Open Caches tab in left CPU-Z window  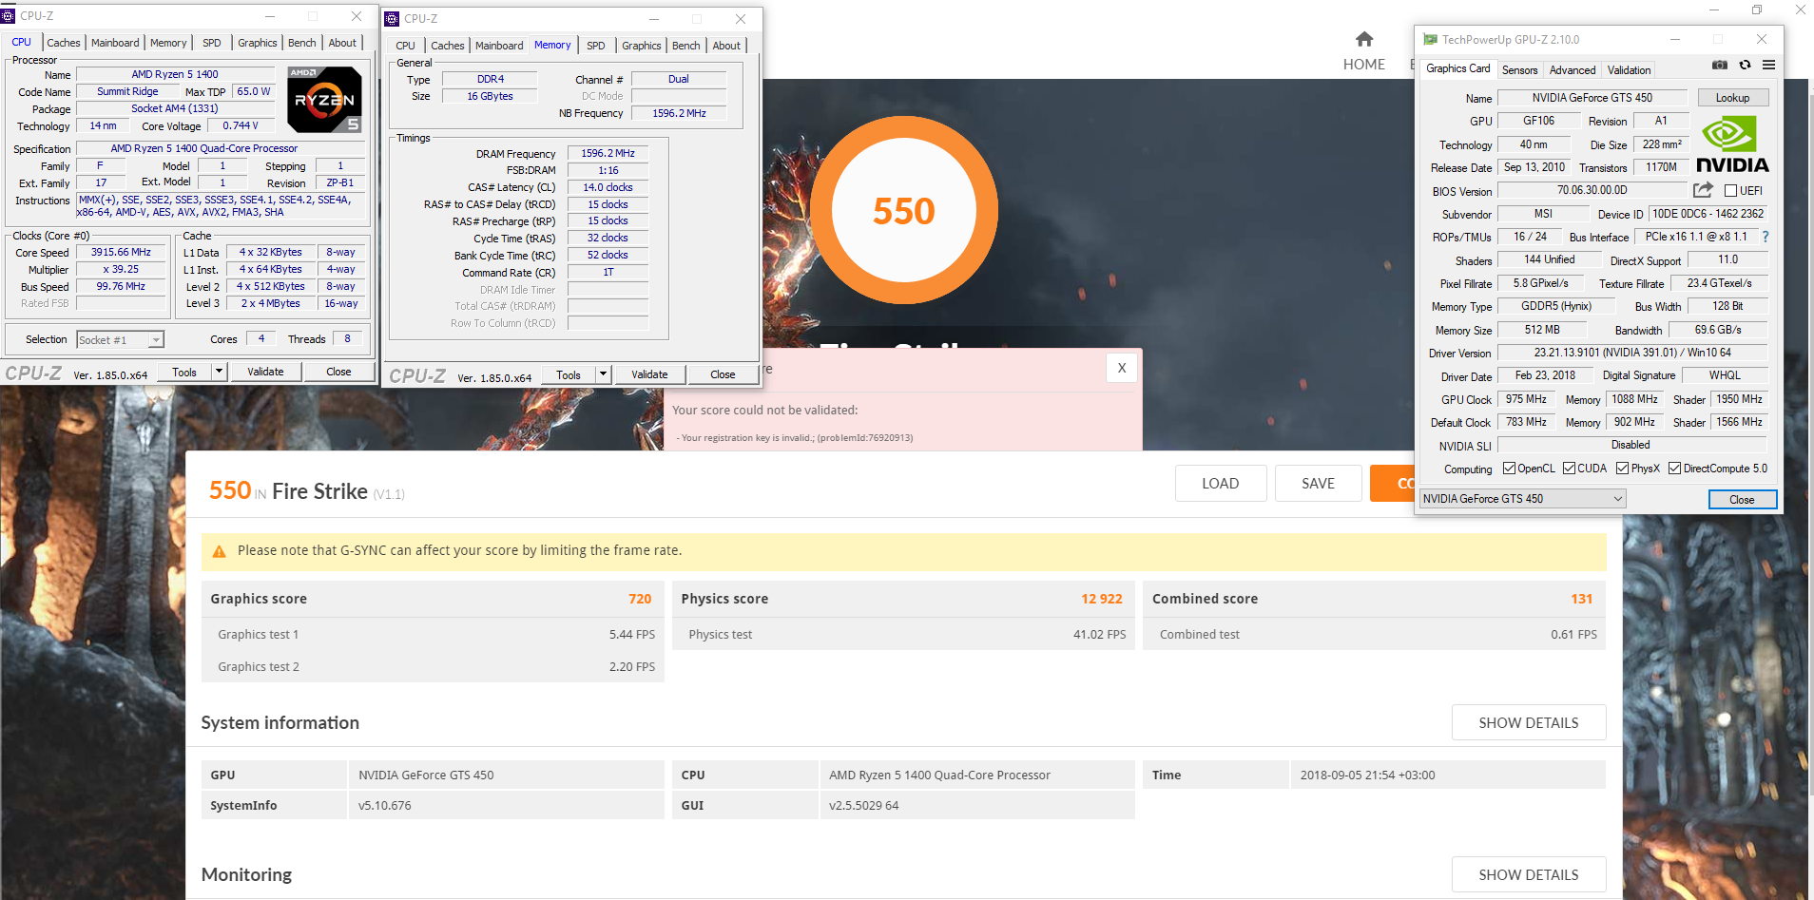pyautogui.click(x=64, y=43)
